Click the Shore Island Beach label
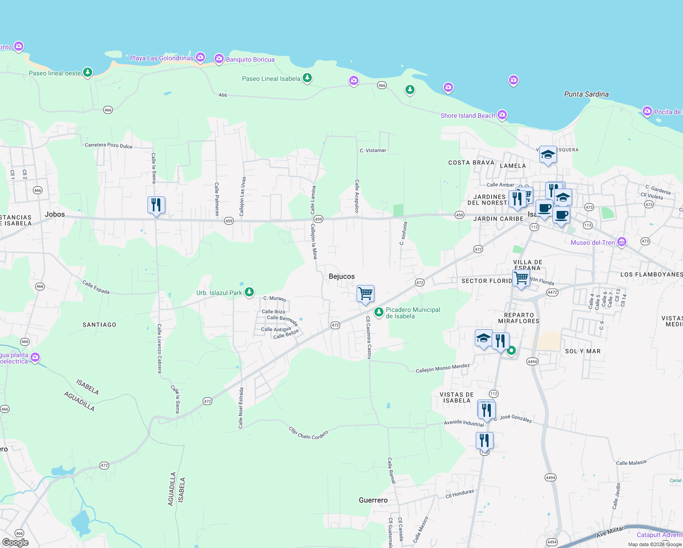The image size is (683, 548). coord(468,116)
